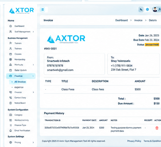Screen dimensions: 161x147
Task: Open the user profile avatar
Action: (x=155, y=9)
